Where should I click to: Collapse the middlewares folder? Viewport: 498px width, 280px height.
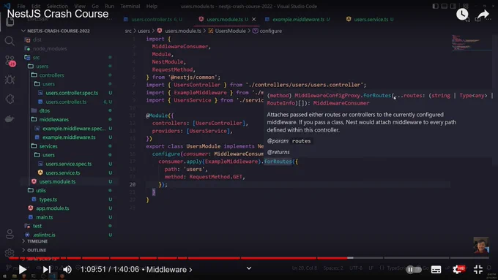pyautogui.click(x=53, y=120)
